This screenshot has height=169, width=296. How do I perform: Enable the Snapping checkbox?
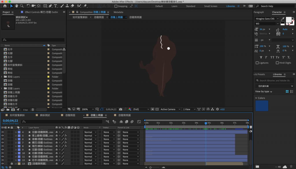coord(116,6)
